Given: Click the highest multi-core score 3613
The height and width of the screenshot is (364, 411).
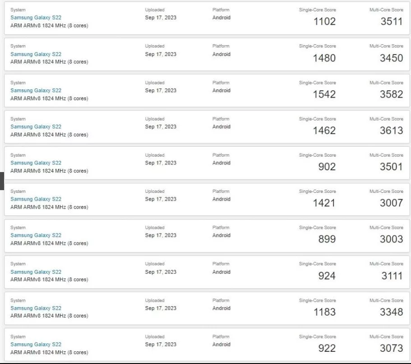Looking at the screenshot, I should tap(391, 131).
